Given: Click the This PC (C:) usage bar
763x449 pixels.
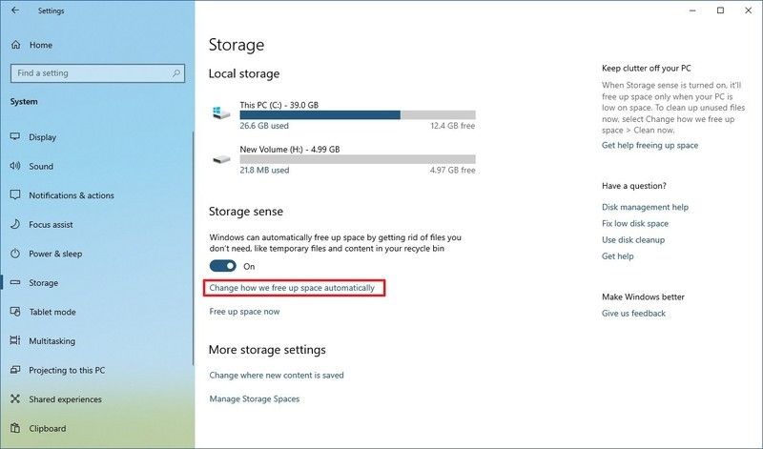Looking at the screenshot, I should pos(358,115).
